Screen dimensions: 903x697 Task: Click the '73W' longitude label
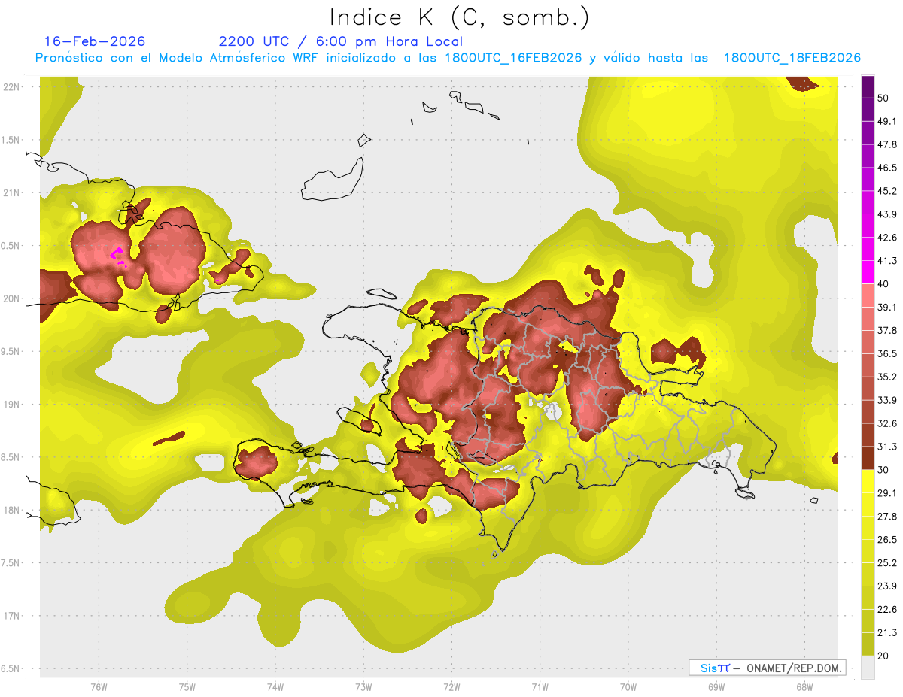(x=363, y=687)
